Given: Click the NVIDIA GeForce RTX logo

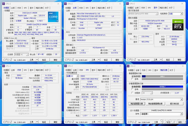Looking at the screenshot, I should coord(178,25).
